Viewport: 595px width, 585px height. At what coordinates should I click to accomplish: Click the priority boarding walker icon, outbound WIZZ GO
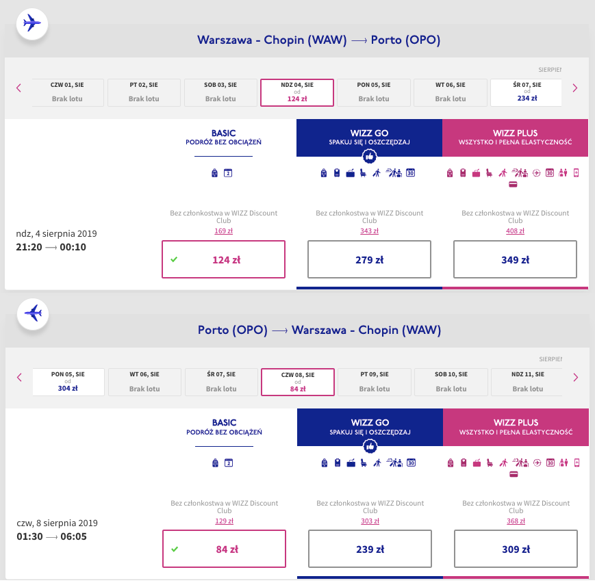377,173
